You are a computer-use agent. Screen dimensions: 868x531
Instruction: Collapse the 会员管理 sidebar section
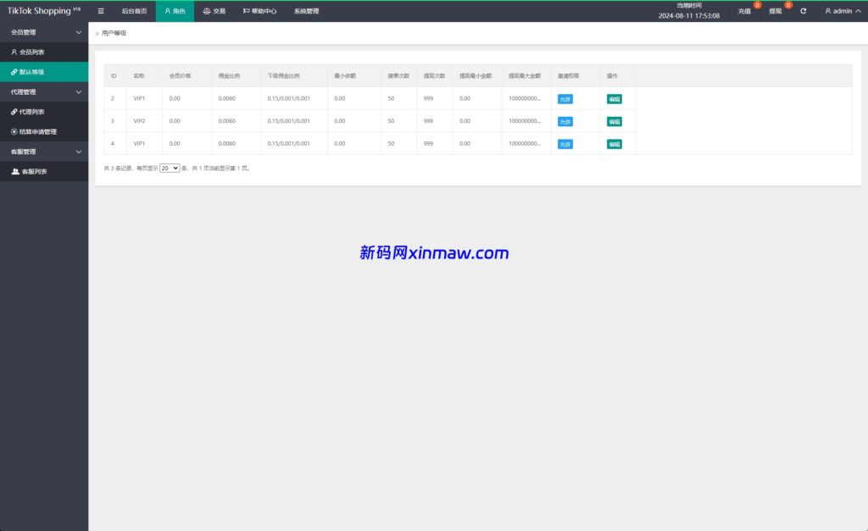click(44, 31)
